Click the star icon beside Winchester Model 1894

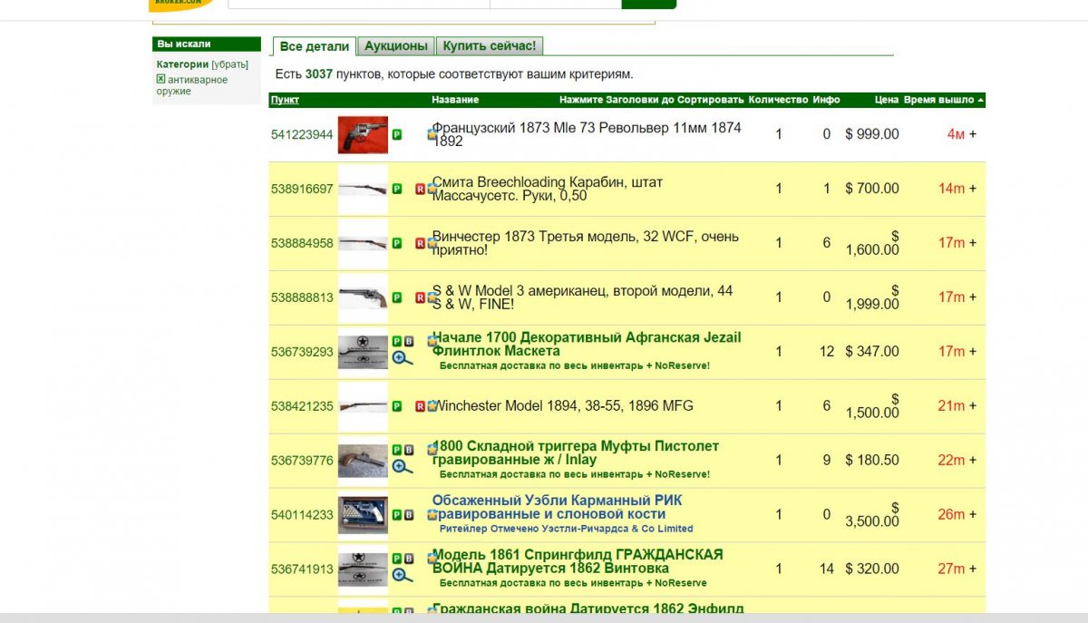pos(432,405)
